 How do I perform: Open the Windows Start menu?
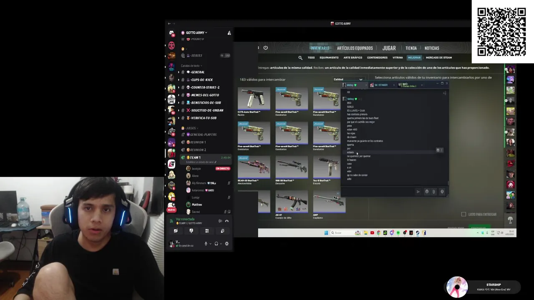[326, 233]
